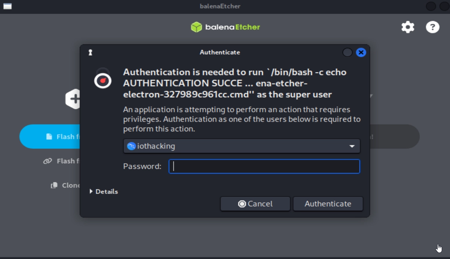Click the cursor arrow at bottom right

(x=439, y=248)
